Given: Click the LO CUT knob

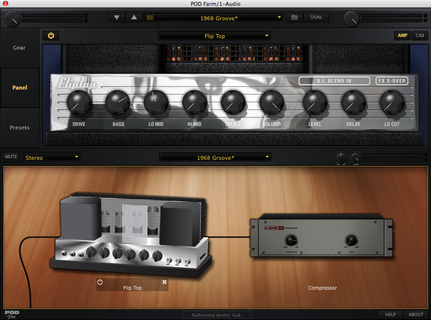Looking at the screenshot, I should [392, 102].
